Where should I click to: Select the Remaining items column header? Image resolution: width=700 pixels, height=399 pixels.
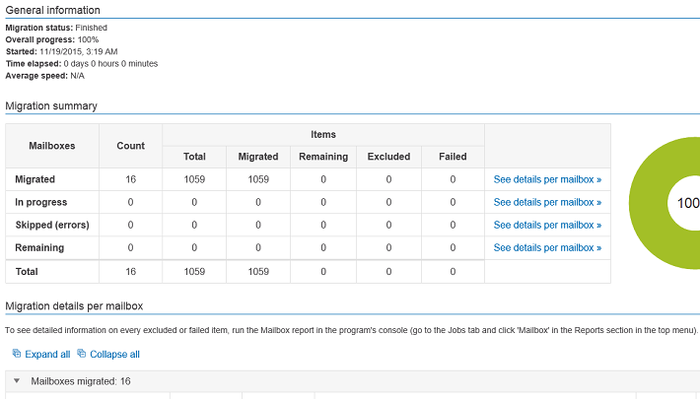323,157
